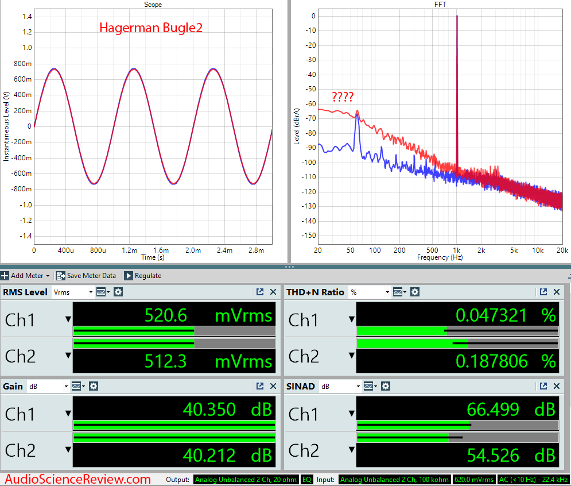Expand RMS Level Ch1 channel arrow

click(68, 319)
